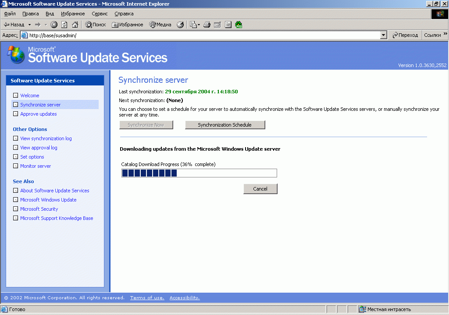Open About Software Update Services link

[x=55, y=191]
